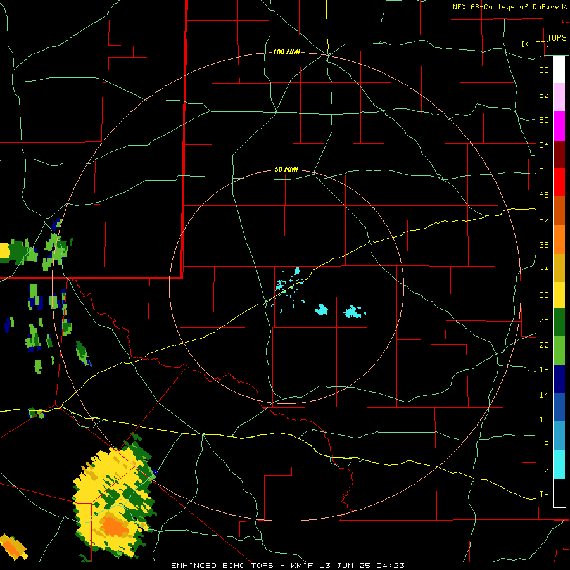This screenshot has height=570, width=570.
Task: Click the orange core of the large storm cell
Action: (113, 525)
